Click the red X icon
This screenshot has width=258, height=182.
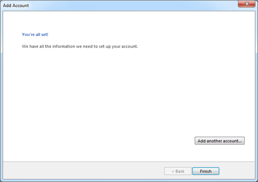(247, 4)
